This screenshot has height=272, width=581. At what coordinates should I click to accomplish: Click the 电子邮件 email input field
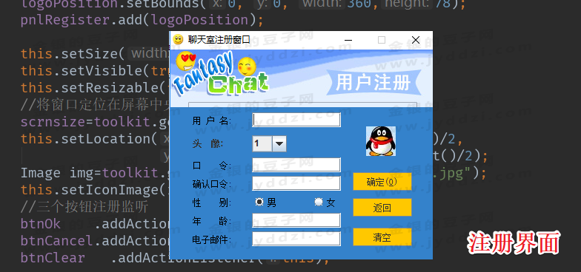[x=296, y=239]
